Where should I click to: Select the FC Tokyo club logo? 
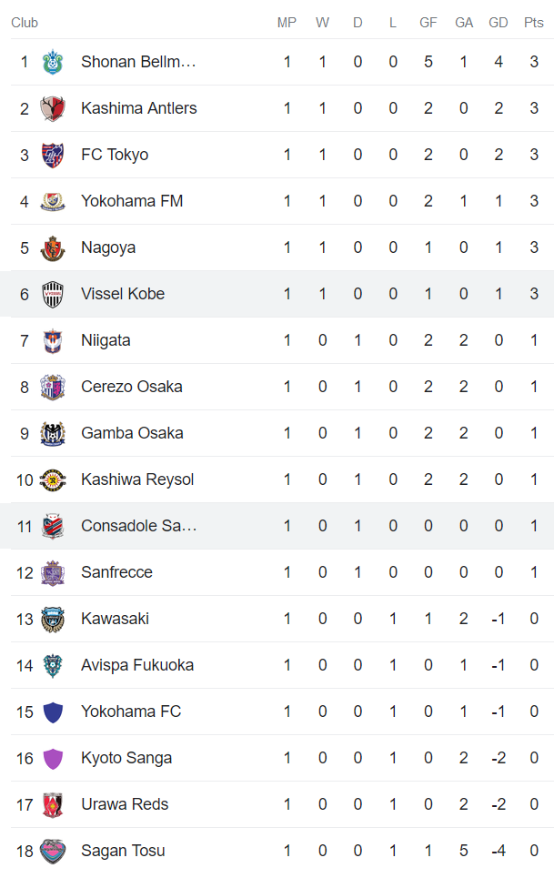[x=53, y=155]
